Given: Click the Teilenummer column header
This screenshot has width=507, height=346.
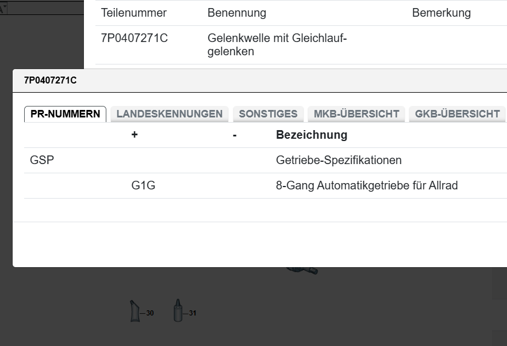Looking at the screenshot, I should (x=134, y=13).
